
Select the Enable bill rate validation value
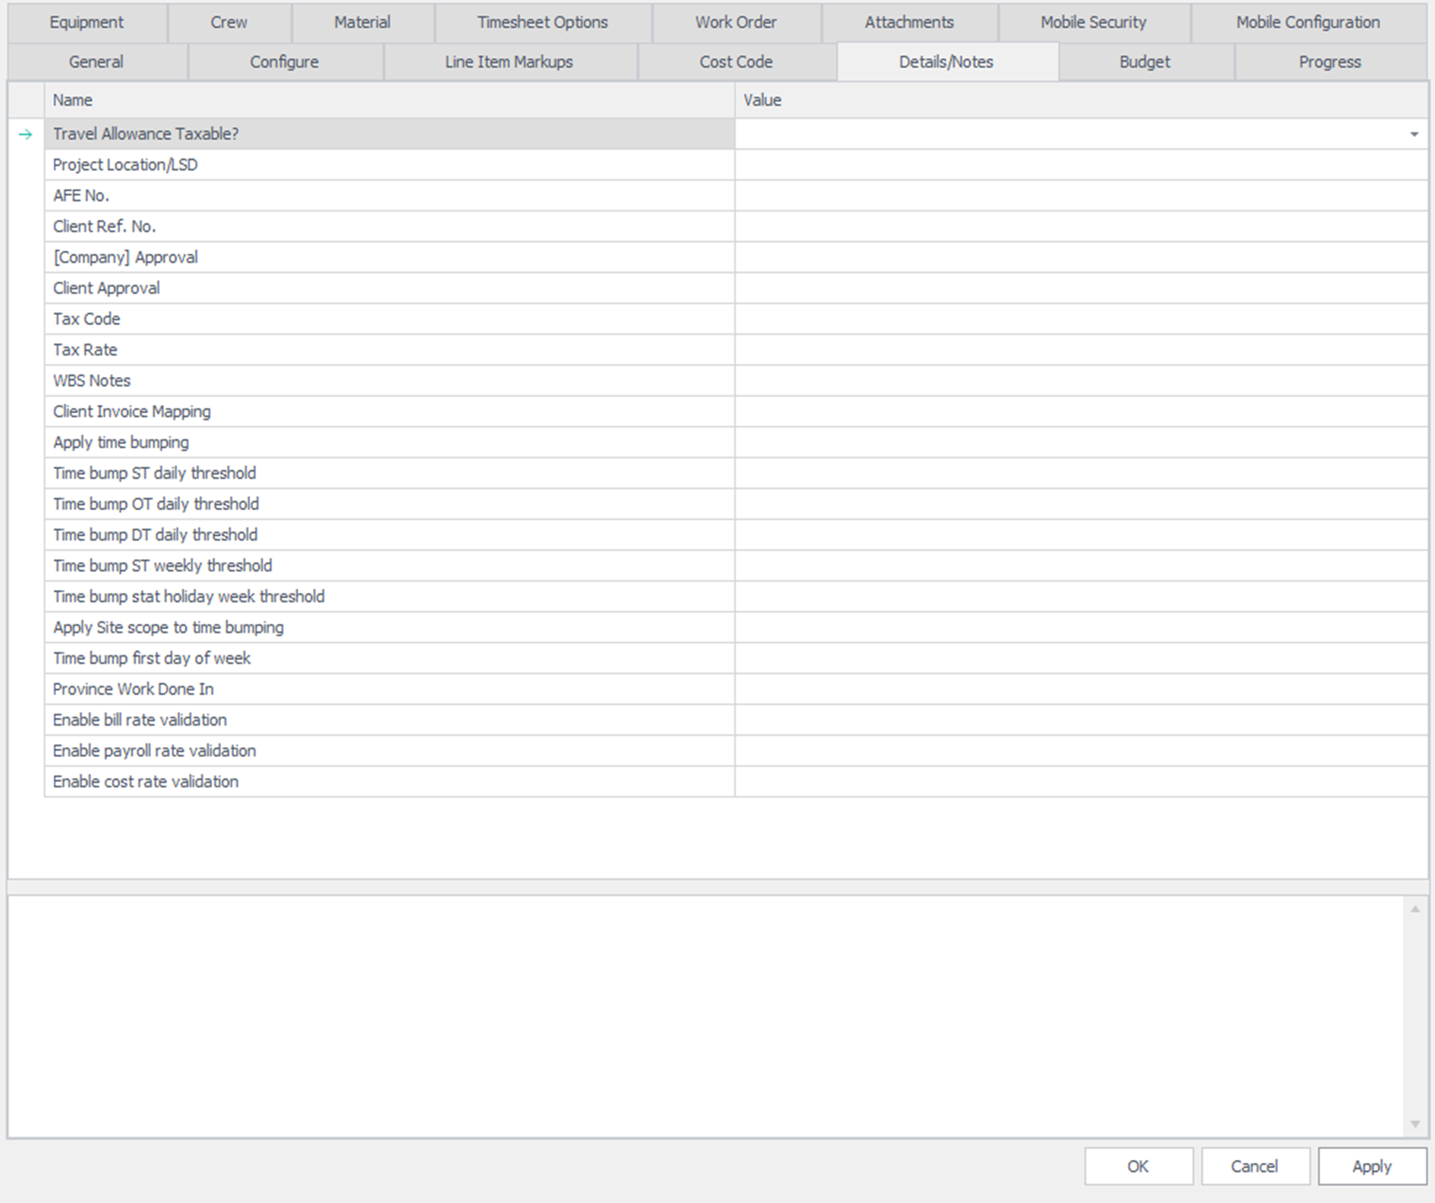click(x=1079, y=720)
